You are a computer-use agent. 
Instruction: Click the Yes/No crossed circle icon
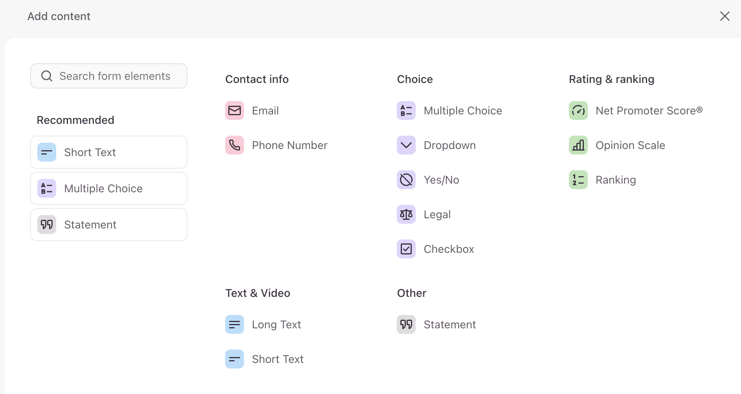[x=406, y=180]
